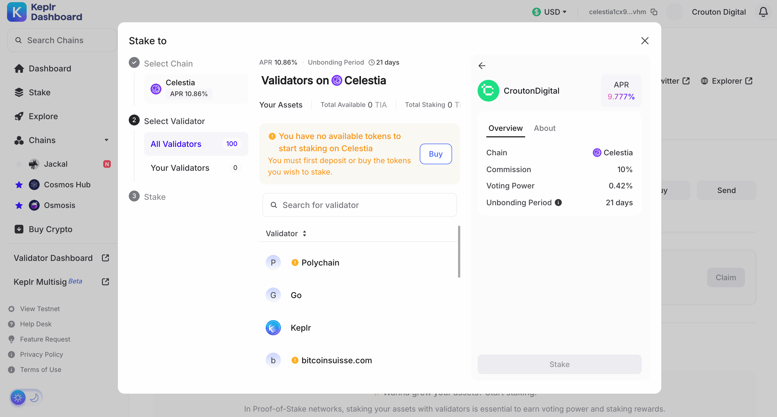Close the Stake to dialog

[645, 41]
